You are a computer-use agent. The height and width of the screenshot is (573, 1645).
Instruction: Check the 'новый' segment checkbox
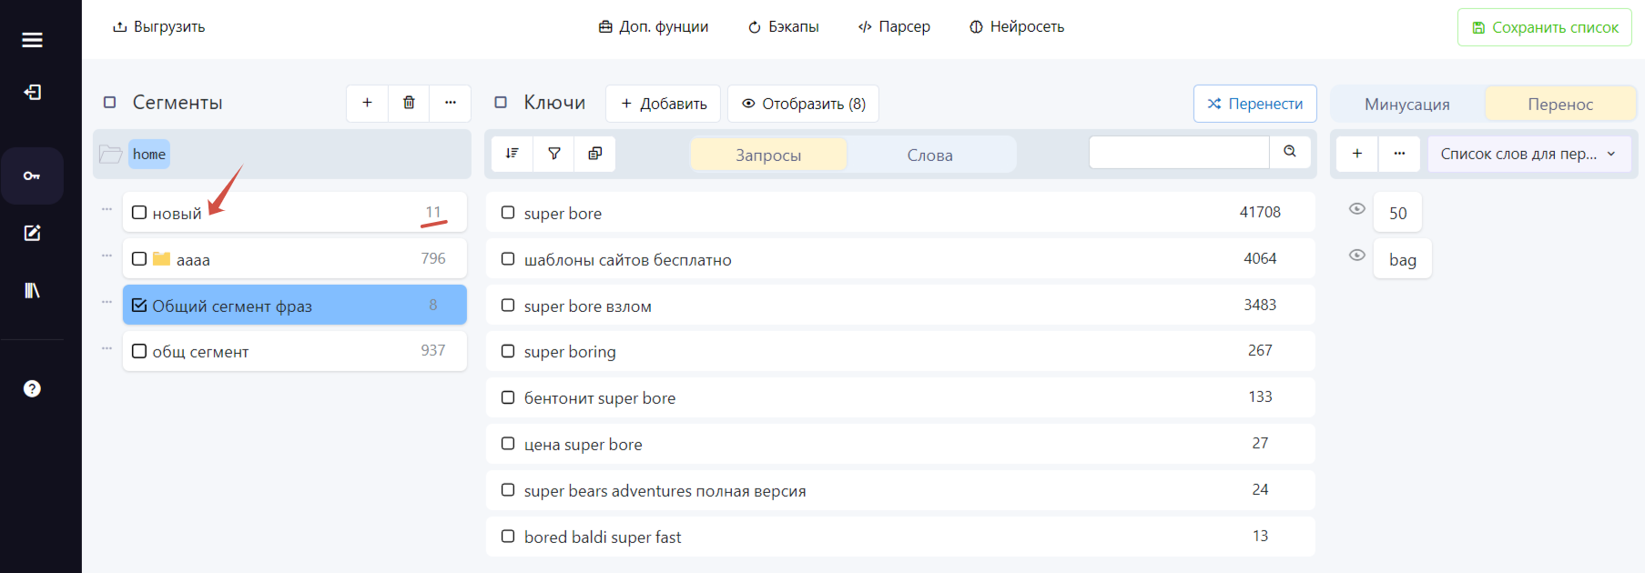(x=139, y=213)
